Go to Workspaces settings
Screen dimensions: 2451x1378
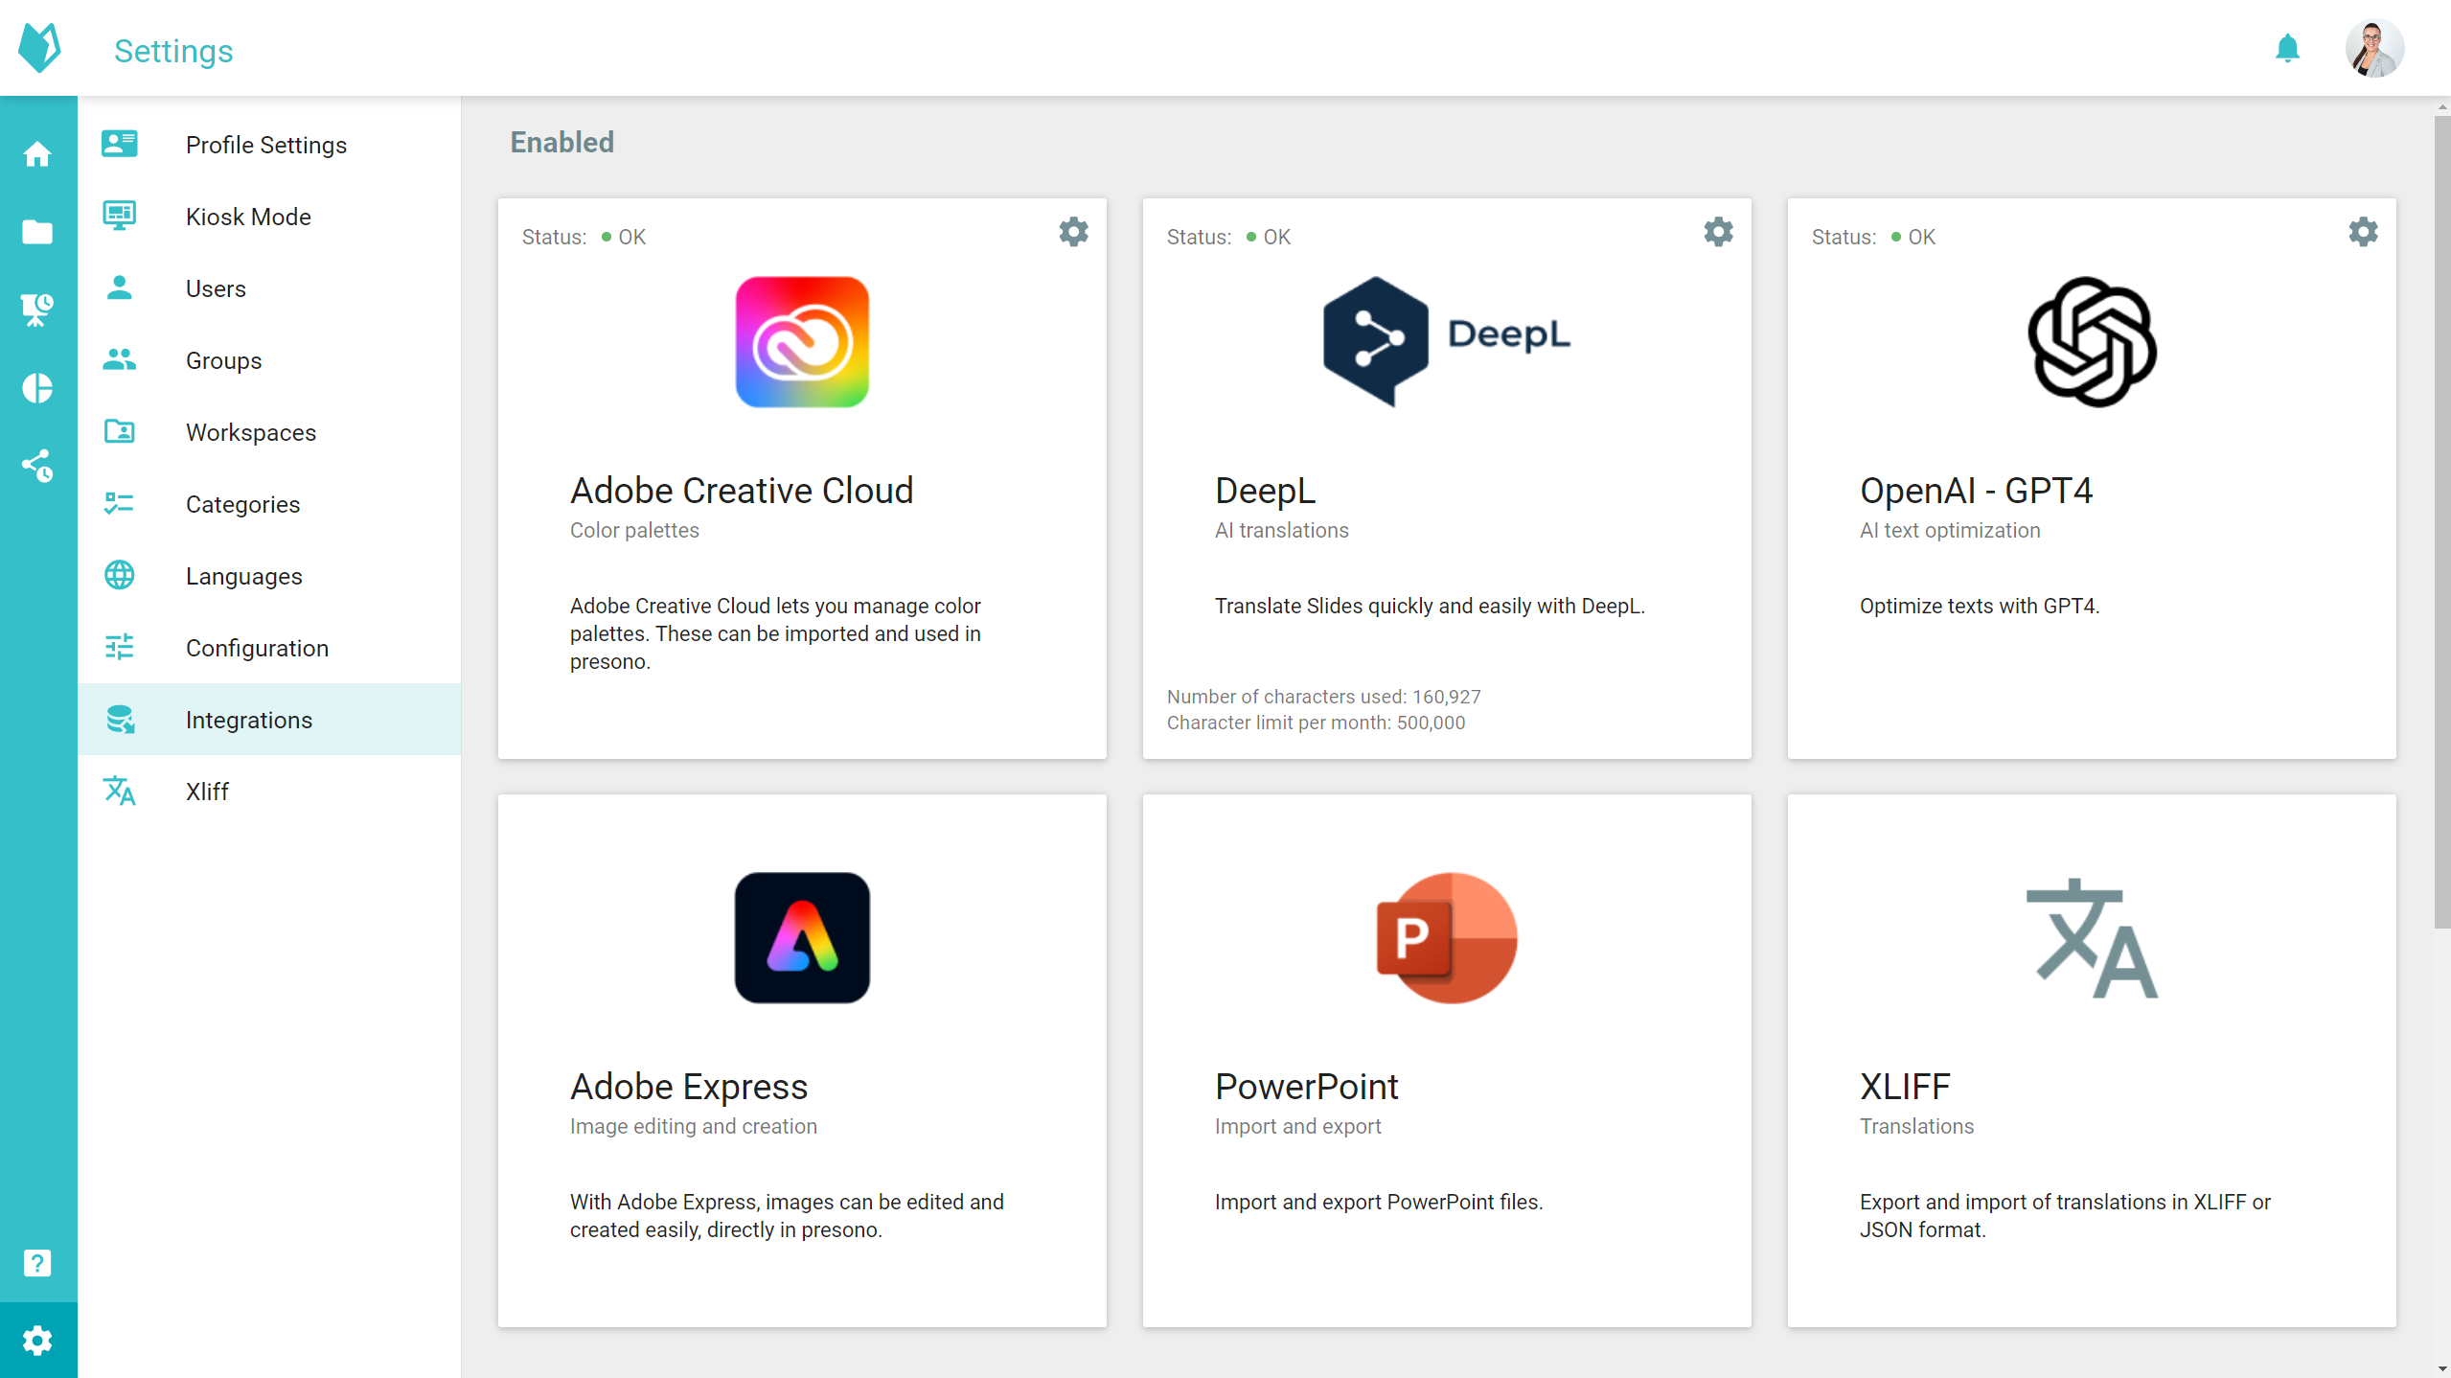pyautogui.click(x=269, y=431)
